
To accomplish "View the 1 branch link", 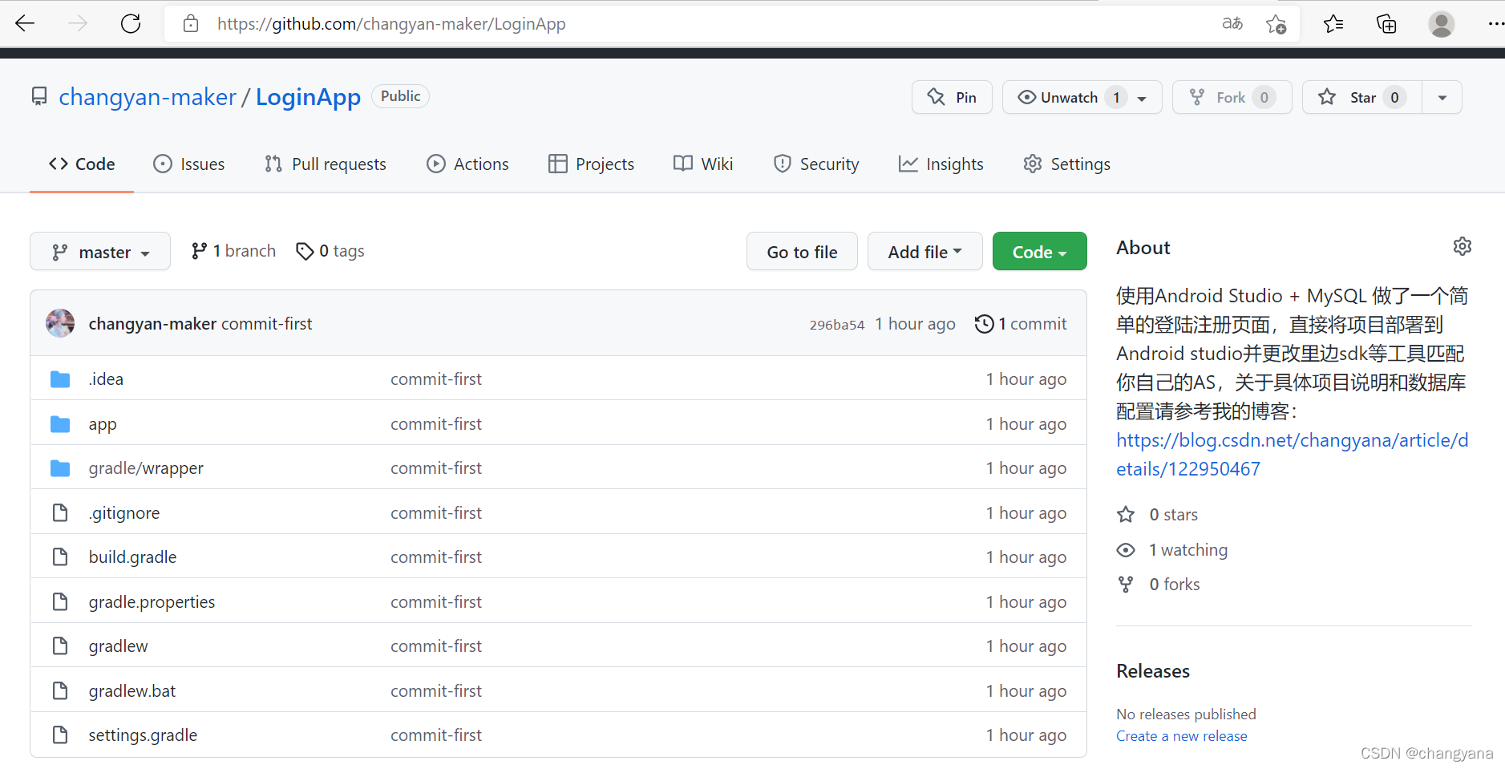I will click(x=233, y=251).
